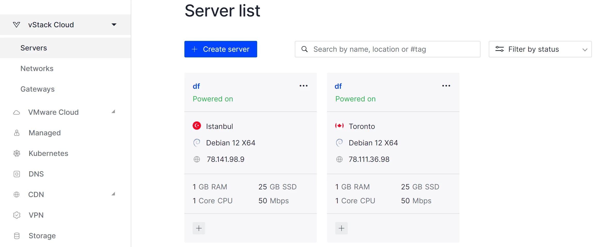This screenshot has height=247, width=594.
Task: Open the Istanbul server named df
Action: (x=196, y=86)
